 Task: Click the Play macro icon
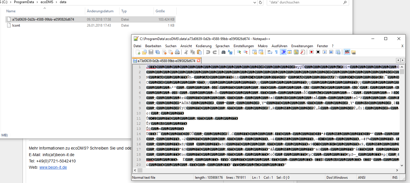(x=325, y=52)
